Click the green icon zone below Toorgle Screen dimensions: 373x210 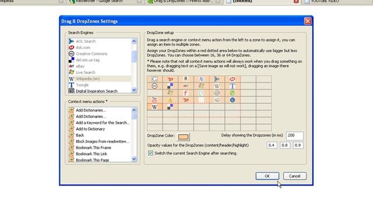tap(233, 93)
